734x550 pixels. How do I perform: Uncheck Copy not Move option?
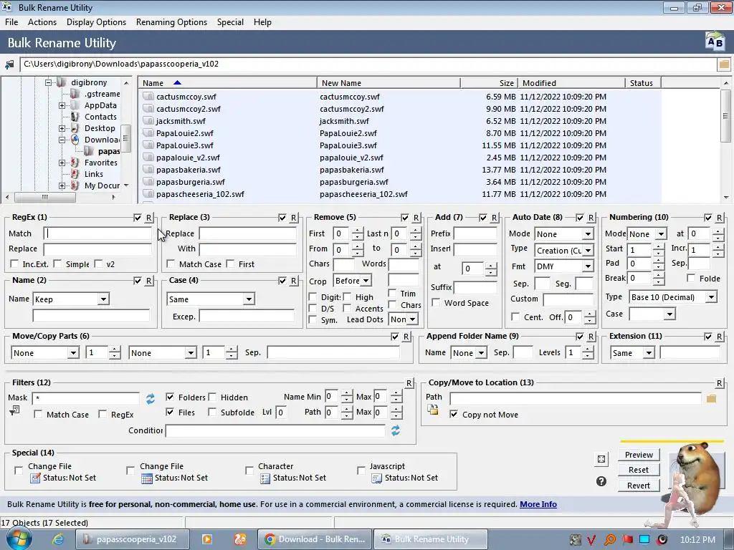(x=454, y=415)
